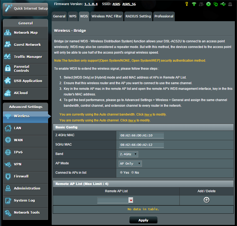Click the printer status icon
237x226 pixels.
pos(230,4)
